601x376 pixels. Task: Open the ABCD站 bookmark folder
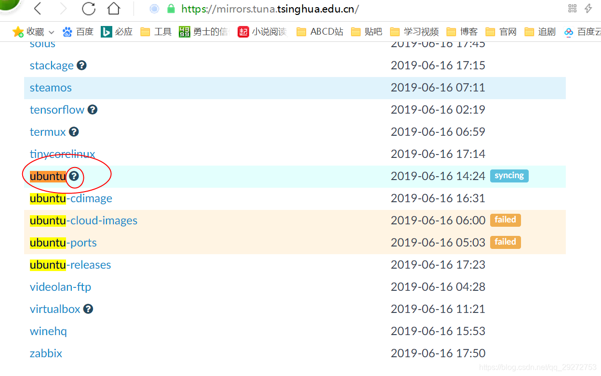320,32
